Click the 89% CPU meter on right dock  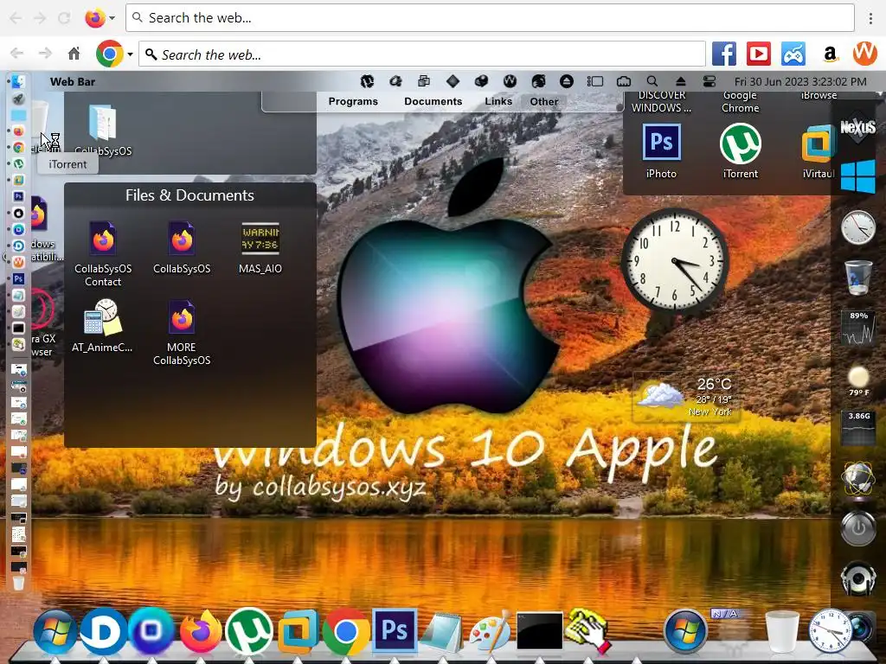tap(858, 328)
